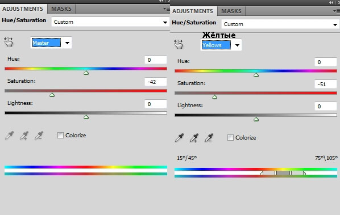This screenshot has width=340, height=215.
Task: Open the Yellows channel dropdown
Action: click(221, 45)
